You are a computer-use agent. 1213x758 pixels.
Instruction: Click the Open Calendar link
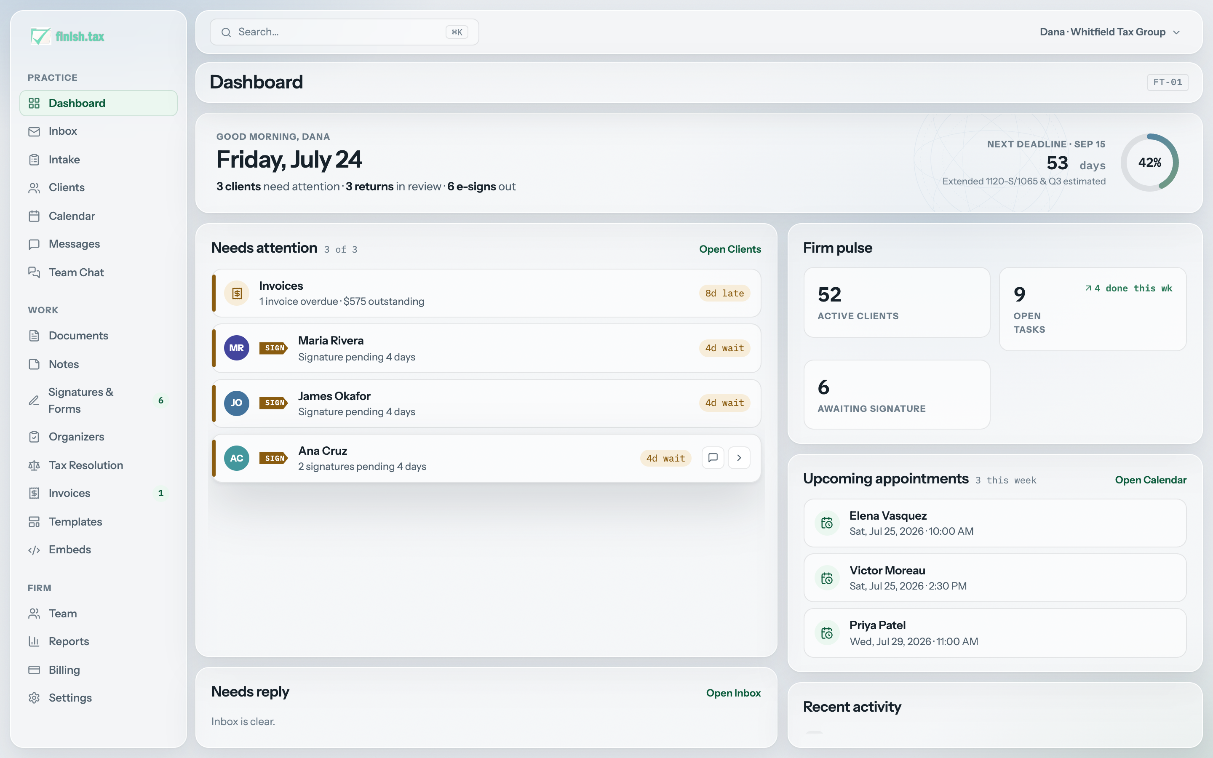[1150, 480]
